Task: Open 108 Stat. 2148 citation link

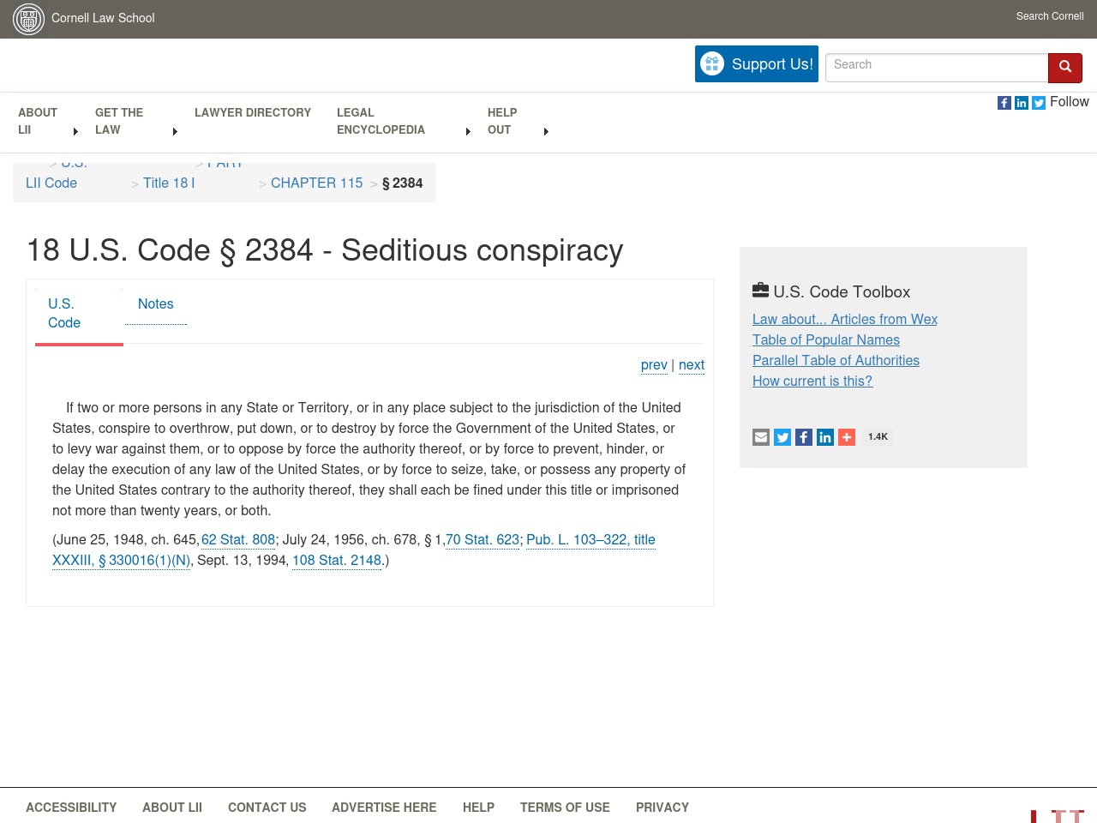Action: pyautogui.click(x=337, y=561)
